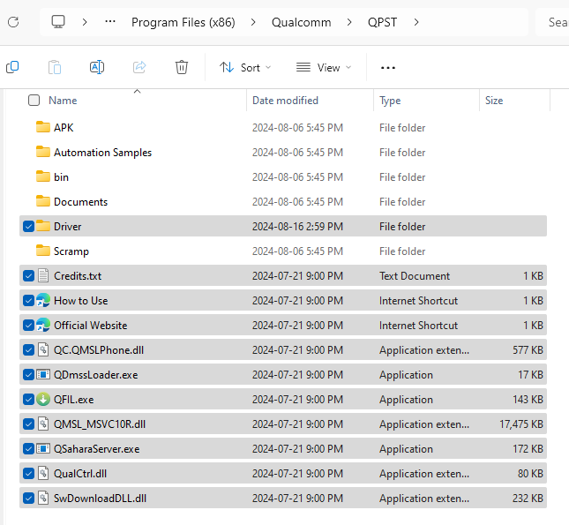Viewport: 569px width, 525px height.
Task: Click the 577 KB size value
Action: click(x=528, y=350)
